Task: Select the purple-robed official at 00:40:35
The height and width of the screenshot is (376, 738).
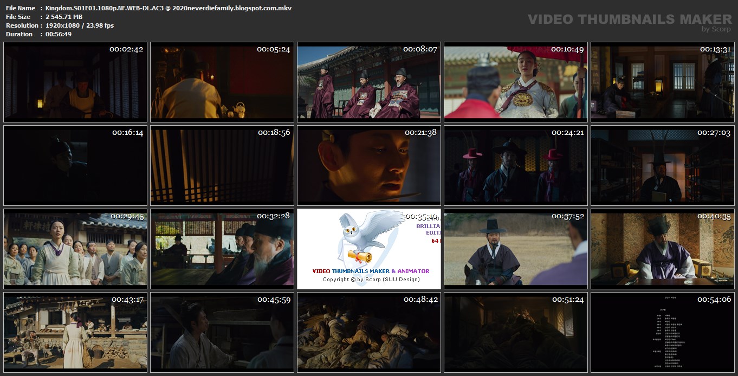Action: pos(662,249)
